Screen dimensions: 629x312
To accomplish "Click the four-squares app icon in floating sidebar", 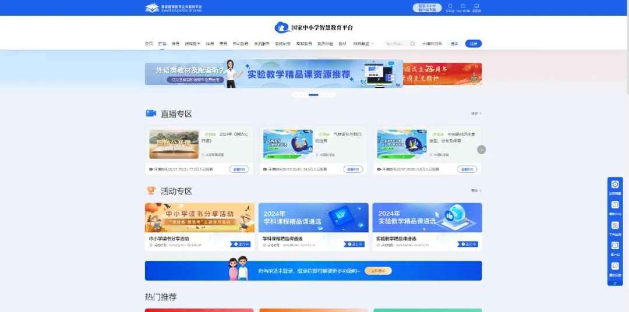I will 615,225.
